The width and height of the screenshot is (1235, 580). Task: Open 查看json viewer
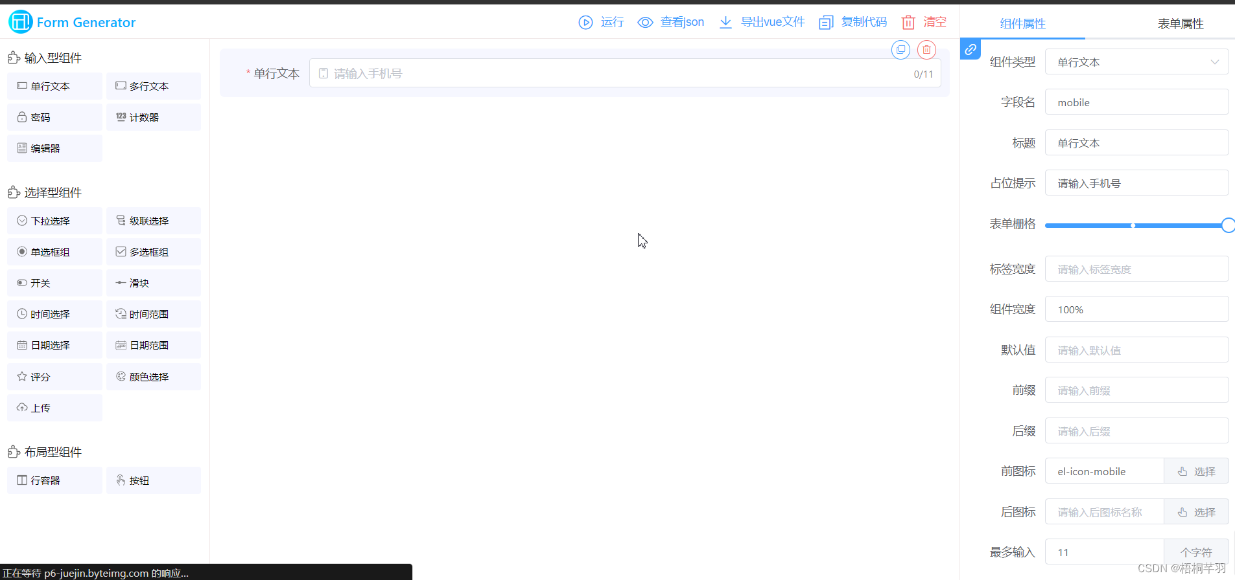pos(670,22)
